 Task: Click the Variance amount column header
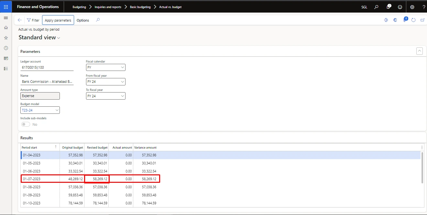click(146, 147)
